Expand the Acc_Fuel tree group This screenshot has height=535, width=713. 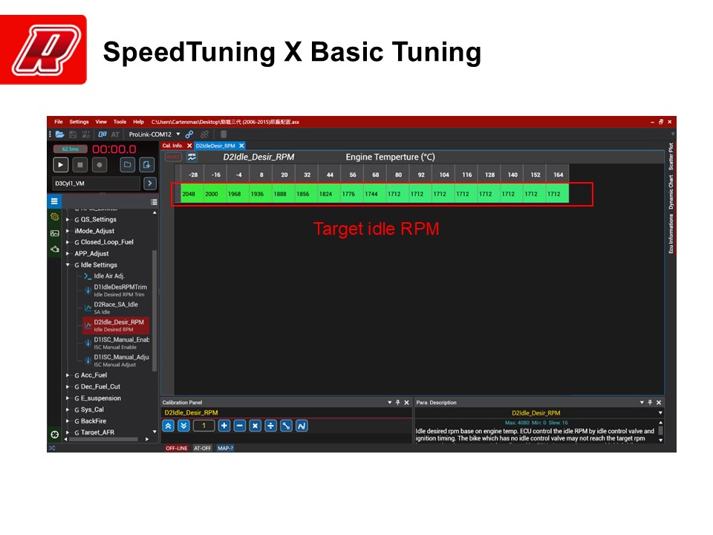(68, 375)
